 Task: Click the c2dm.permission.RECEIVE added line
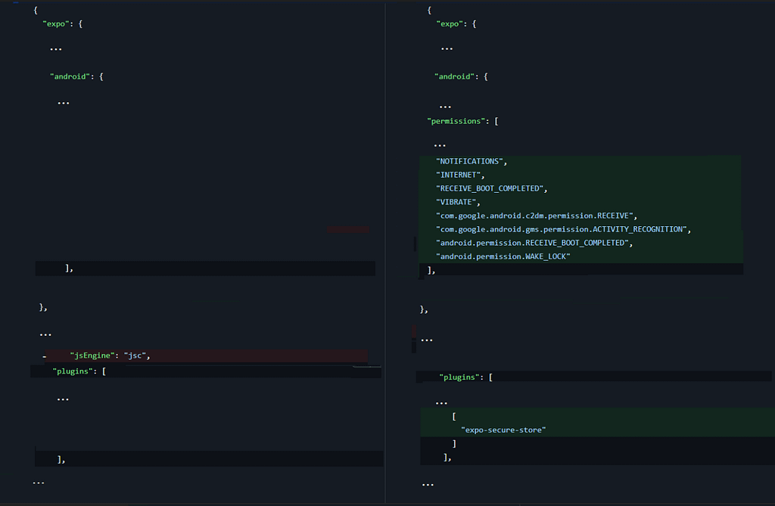tap(537, 216)
